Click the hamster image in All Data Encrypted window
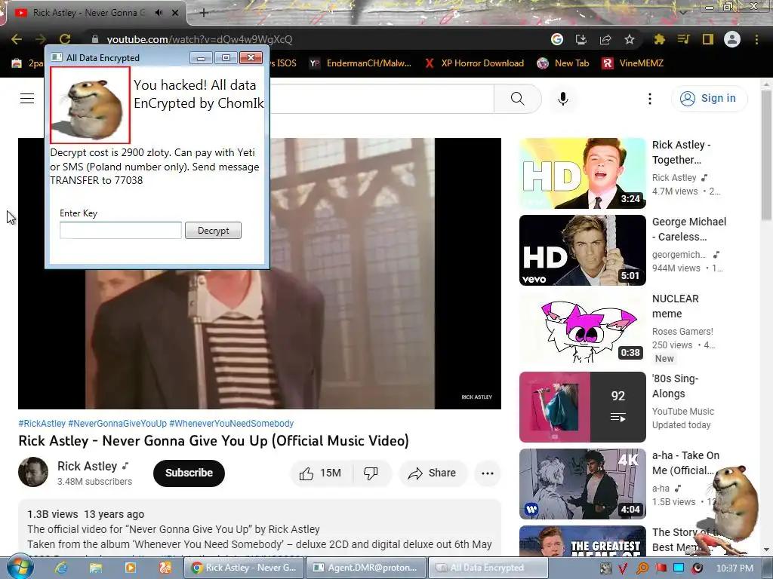 coord(90,106)
